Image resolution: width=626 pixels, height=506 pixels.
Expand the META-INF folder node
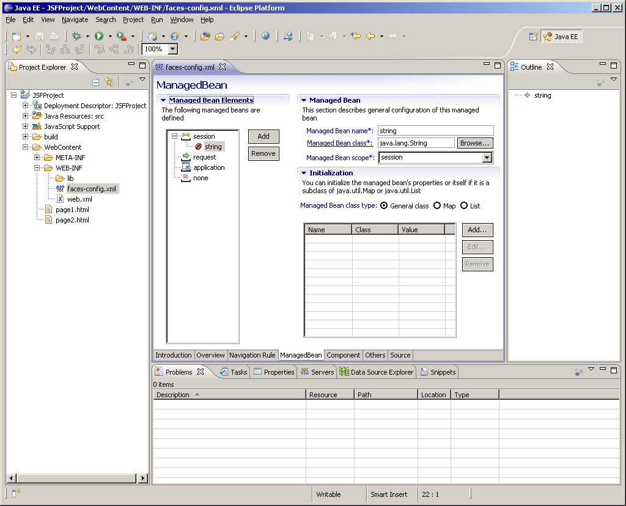[37, 158]
